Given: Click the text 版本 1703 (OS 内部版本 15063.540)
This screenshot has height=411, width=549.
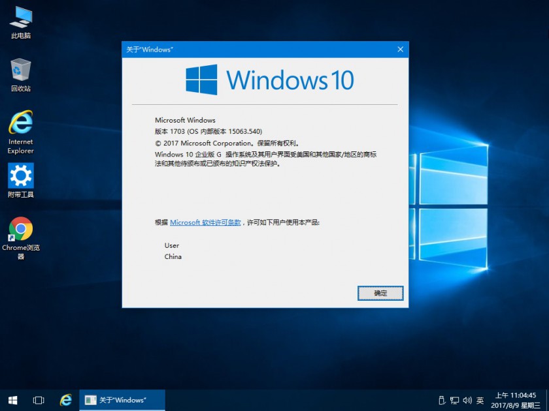Looking at the screenshot, I should click(208, 131).
